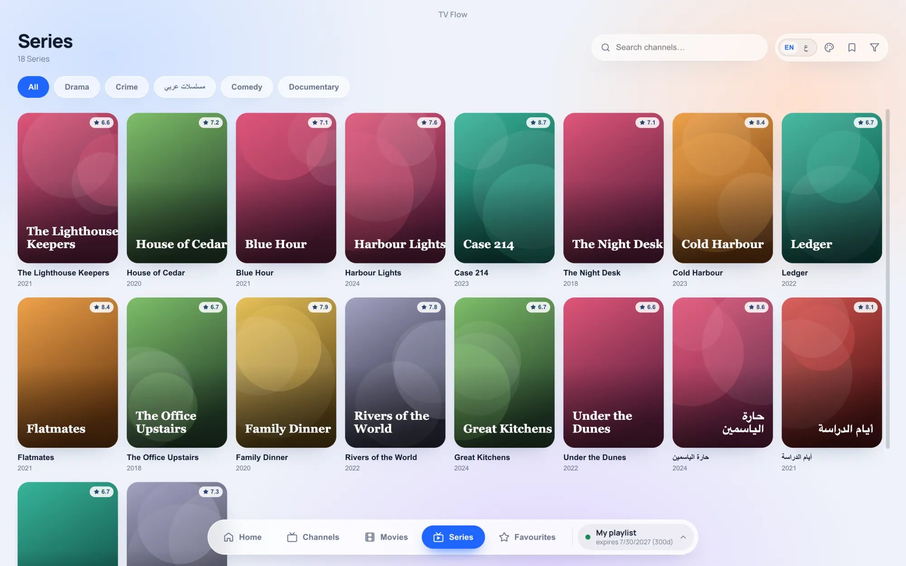This screenshot has height=566, width=906.
Task: Open the حارة الياسمين poster
Action: [x=723, y=373]
